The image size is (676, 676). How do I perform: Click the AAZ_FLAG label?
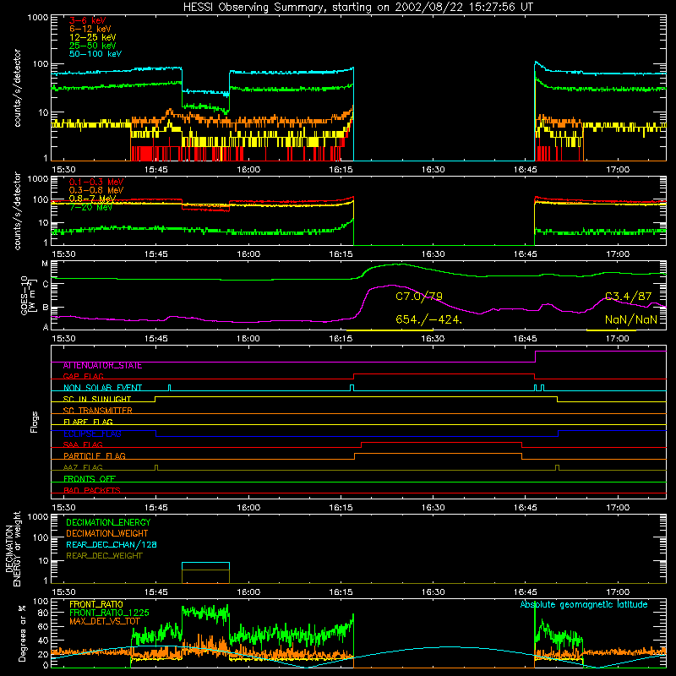point(83,468)
